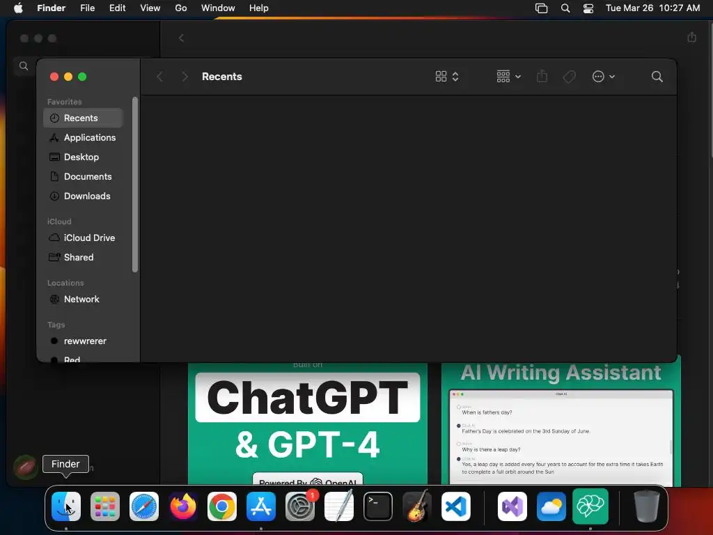Open Visual Studio Code from the Dock
Viewport: 713px width, 535px height.
tap(456, 506)
